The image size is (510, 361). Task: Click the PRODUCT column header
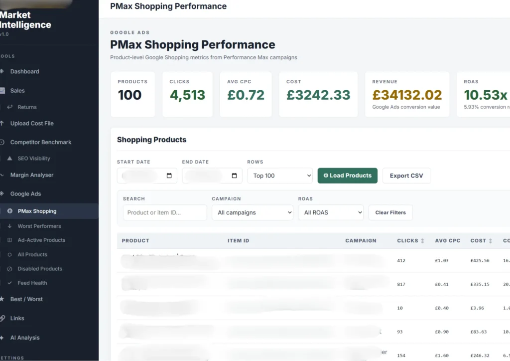coord(135,241)
